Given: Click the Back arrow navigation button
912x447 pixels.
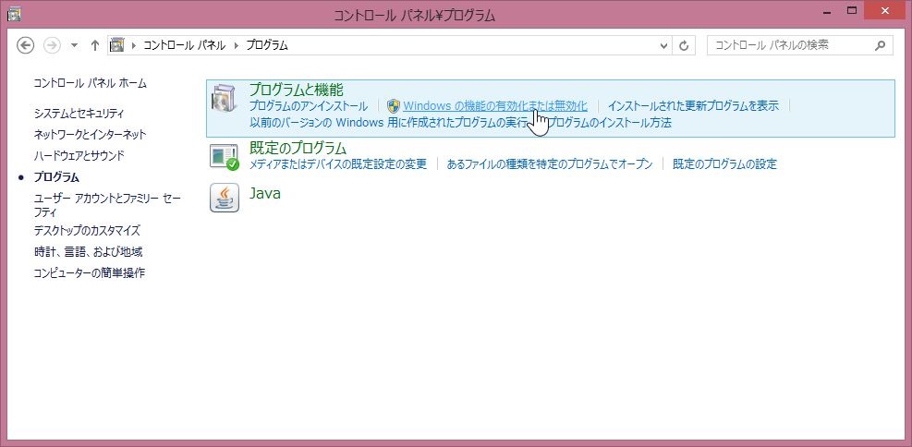Looking at the screenshot, I should (x=26, y=45).
